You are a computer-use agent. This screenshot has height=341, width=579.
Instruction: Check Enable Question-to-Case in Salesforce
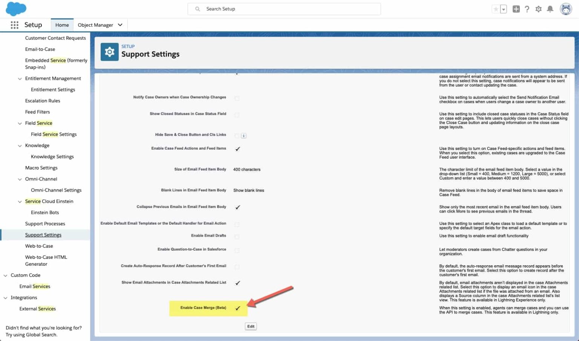[x=237, y=249]
